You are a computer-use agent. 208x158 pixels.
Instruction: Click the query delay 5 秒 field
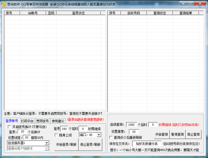tap(153, 125)
